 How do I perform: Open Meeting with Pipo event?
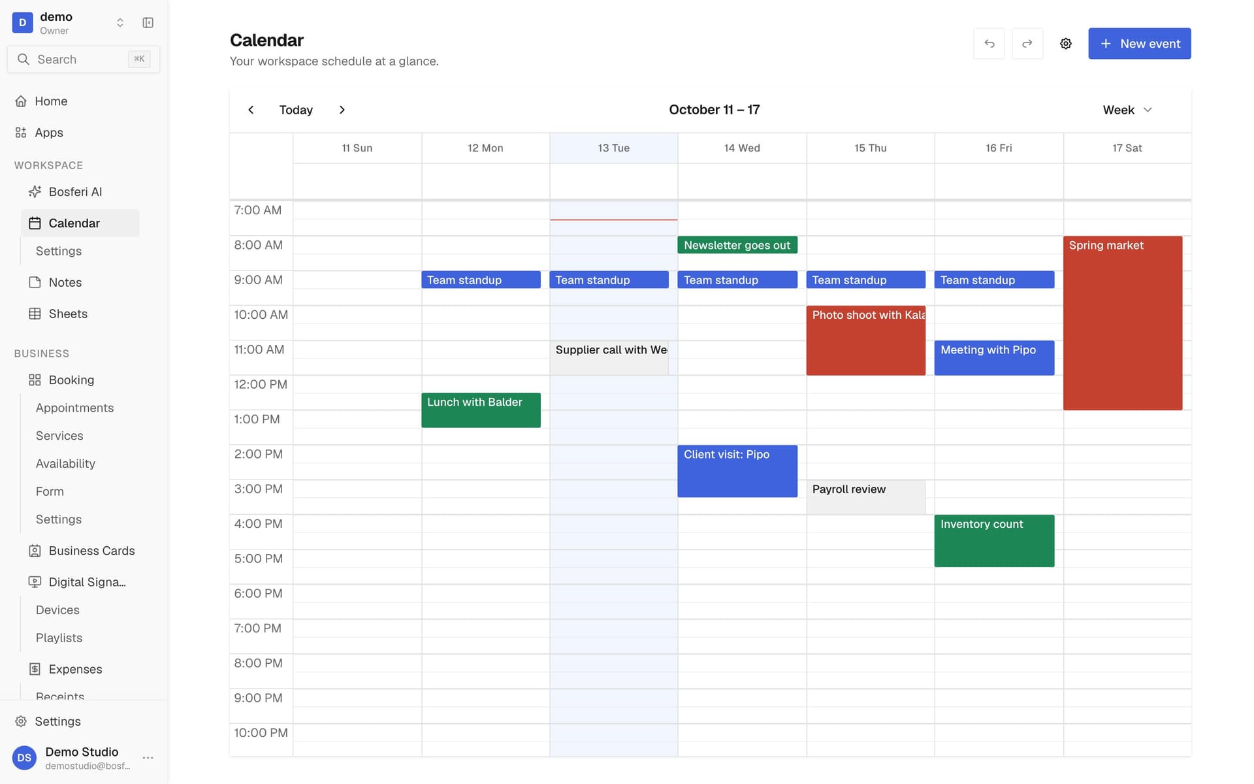pos(994,358)
